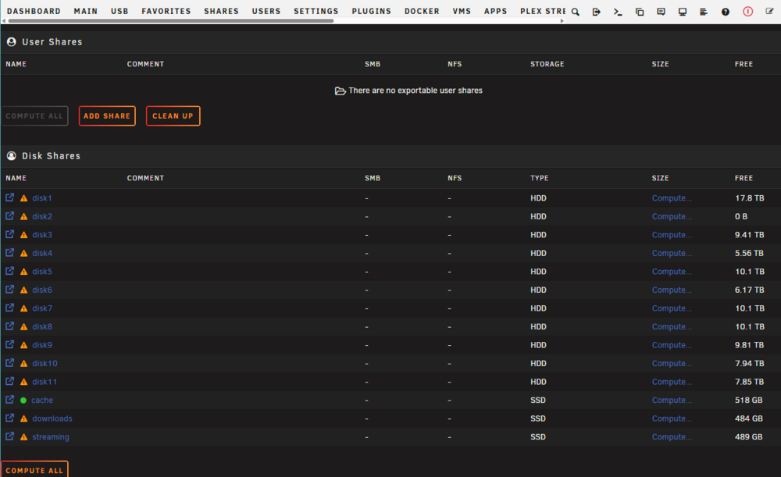Viewport: 781px width, 477px height.
Task: Compute size for disk4
Action: [672, 254]
